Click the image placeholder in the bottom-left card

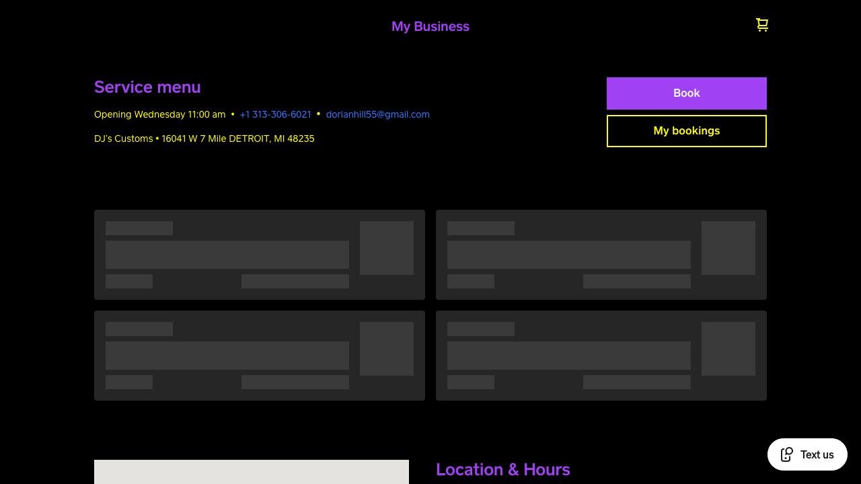[387, 349]
